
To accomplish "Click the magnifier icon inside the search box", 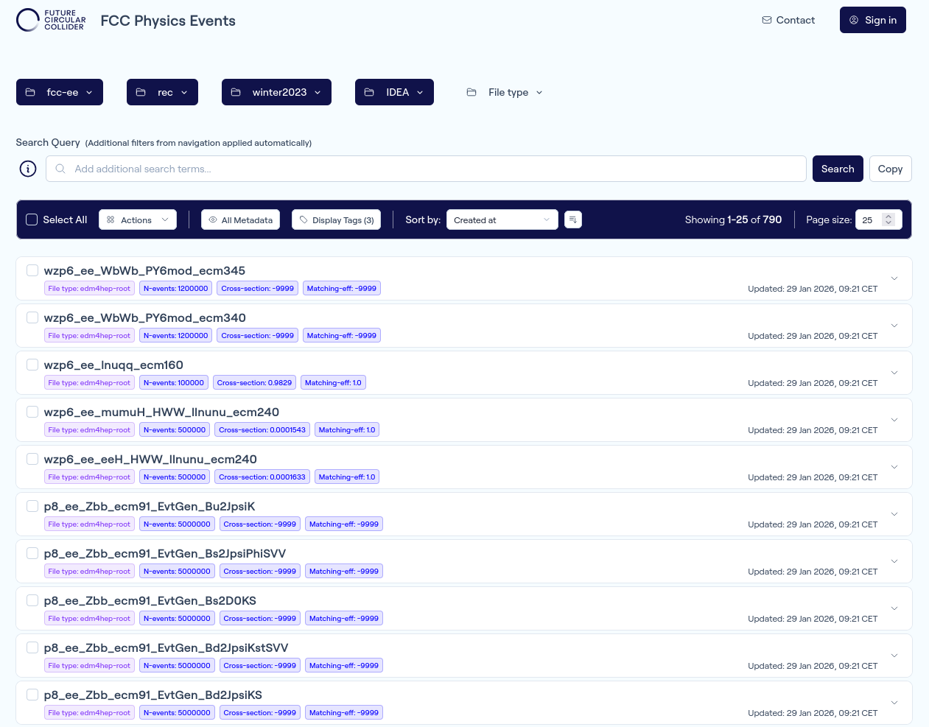I will [x=60, y=169].
